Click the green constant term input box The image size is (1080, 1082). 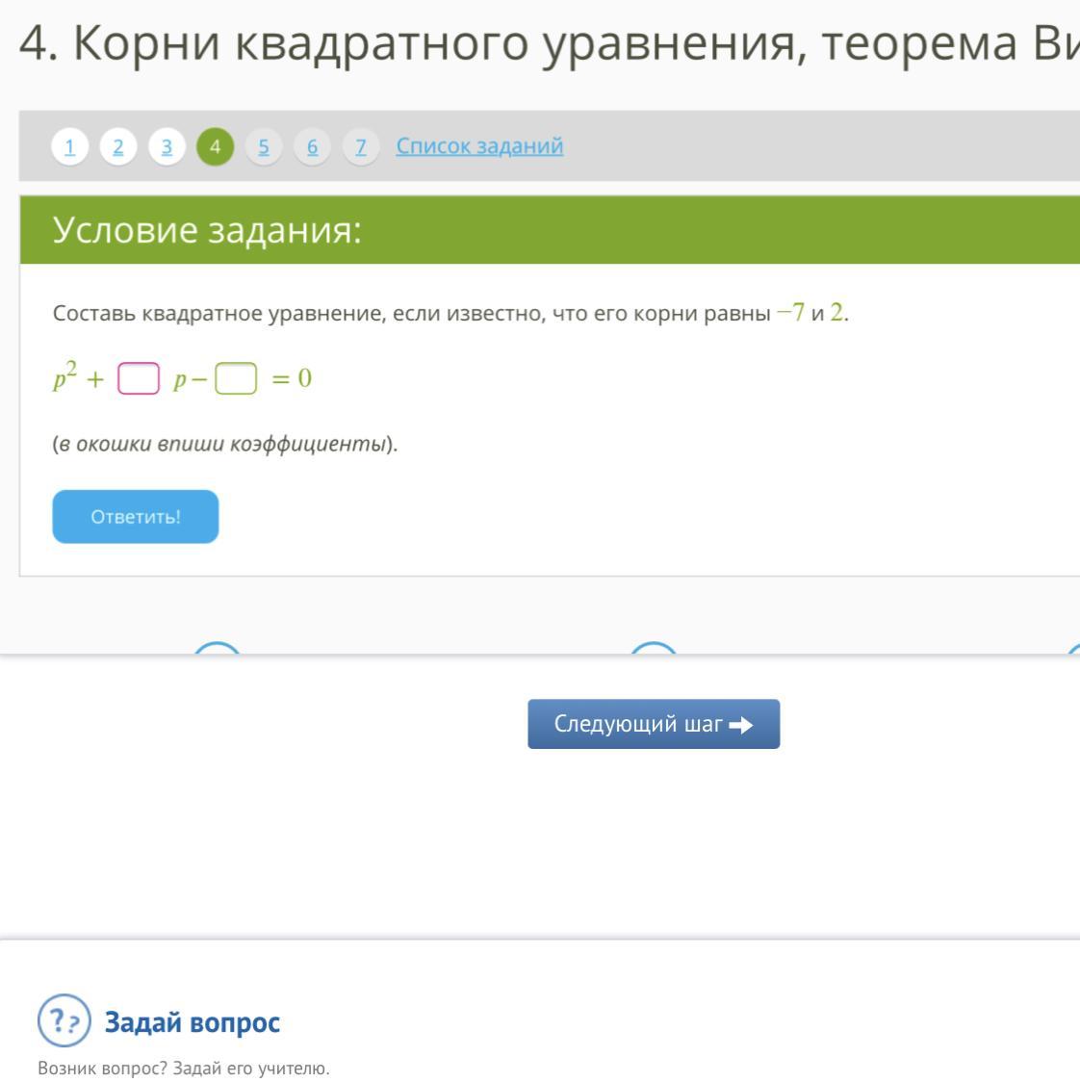[x=236, y=379]
